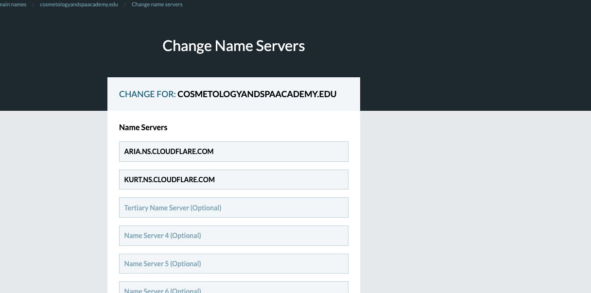Click the Name Servers section label
The image size is (591, 293).
tap(143, 127)
